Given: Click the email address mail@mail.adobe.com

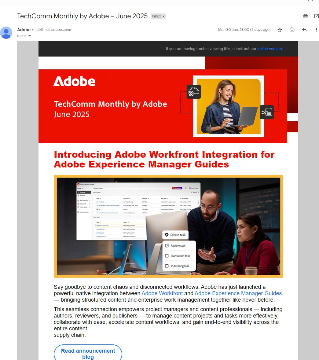Looking at the screenshot, I should click(52, 30).
